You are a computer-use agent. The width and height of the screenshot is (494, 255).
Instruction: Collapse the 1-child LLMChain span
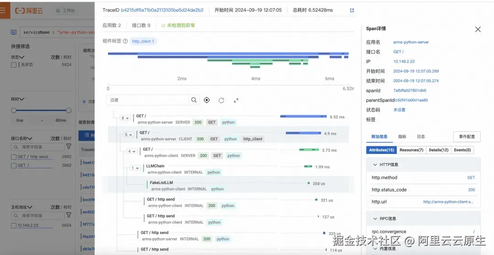tap(135, 168)
